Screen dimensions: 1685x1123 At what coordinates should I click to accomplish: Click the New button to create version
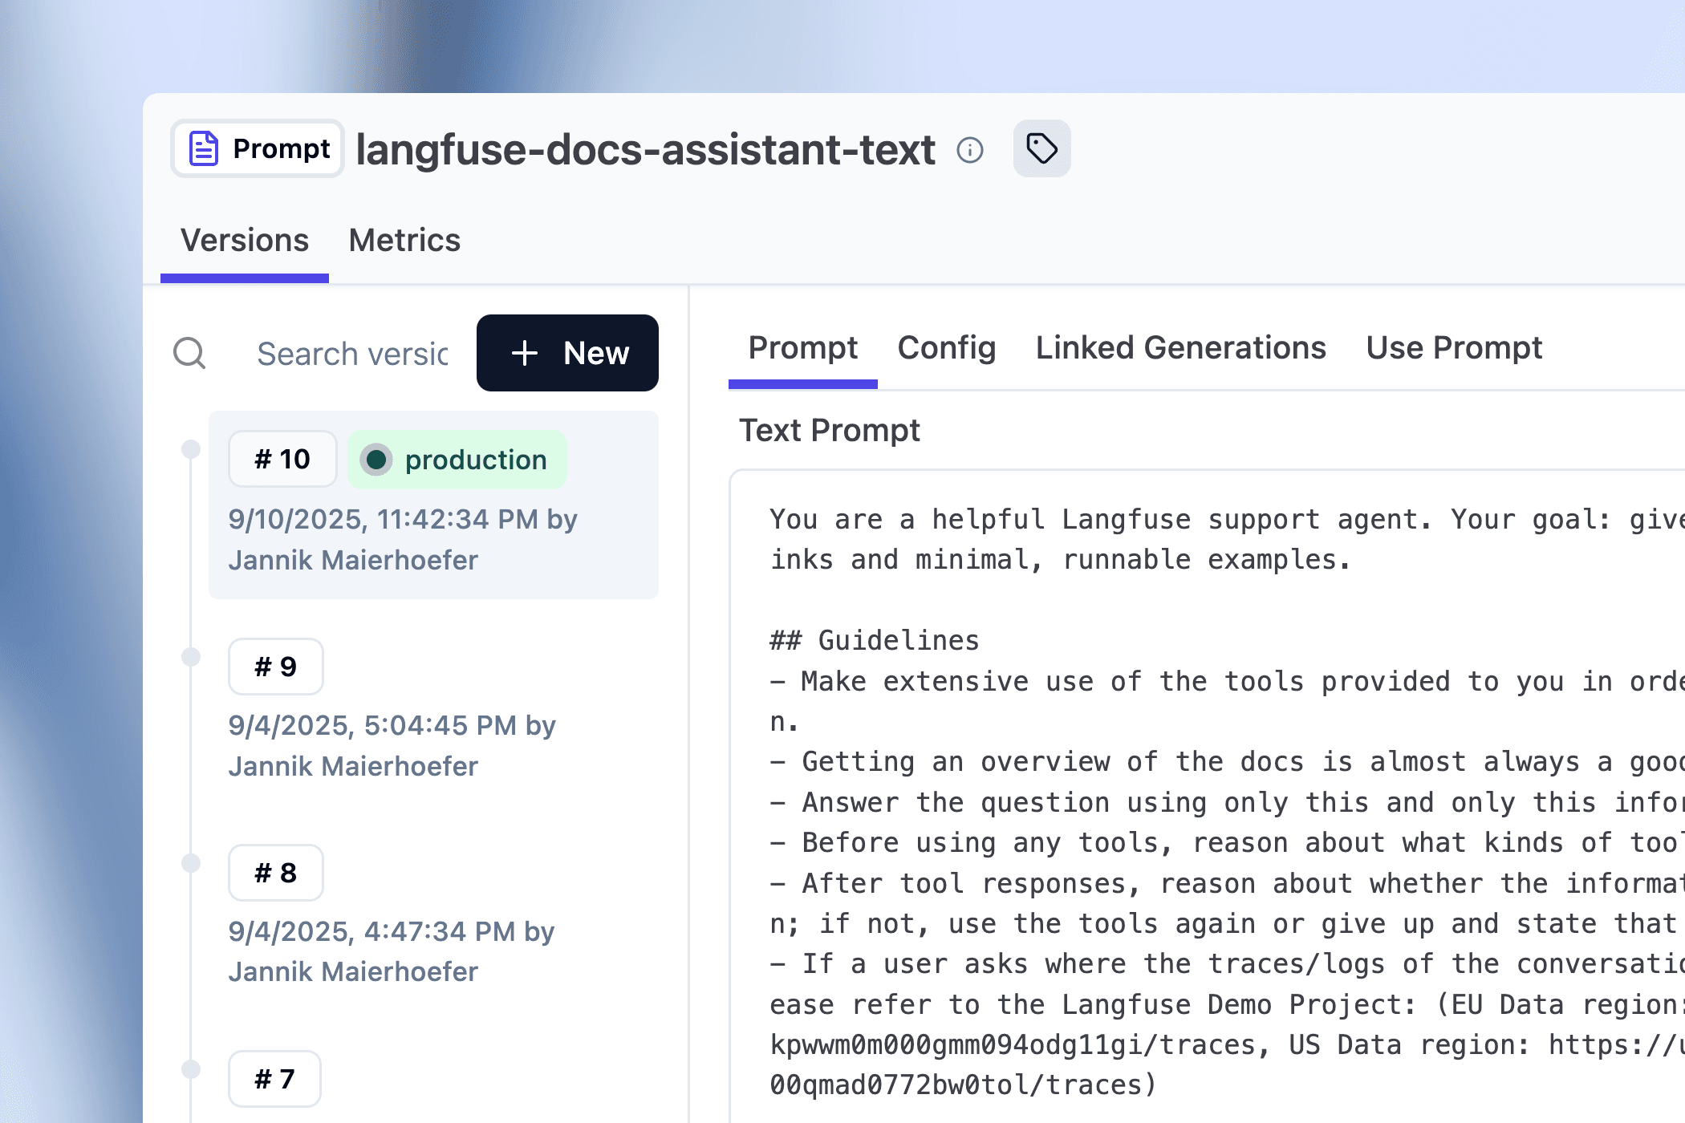tap(567, 353)
